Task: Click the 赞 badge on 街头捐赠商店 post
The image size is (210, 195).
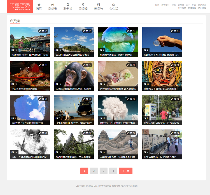Action: 175,133
